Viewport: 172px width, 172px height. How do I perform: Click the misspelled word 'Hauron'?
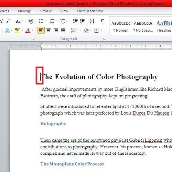click(x=162, y=113)
